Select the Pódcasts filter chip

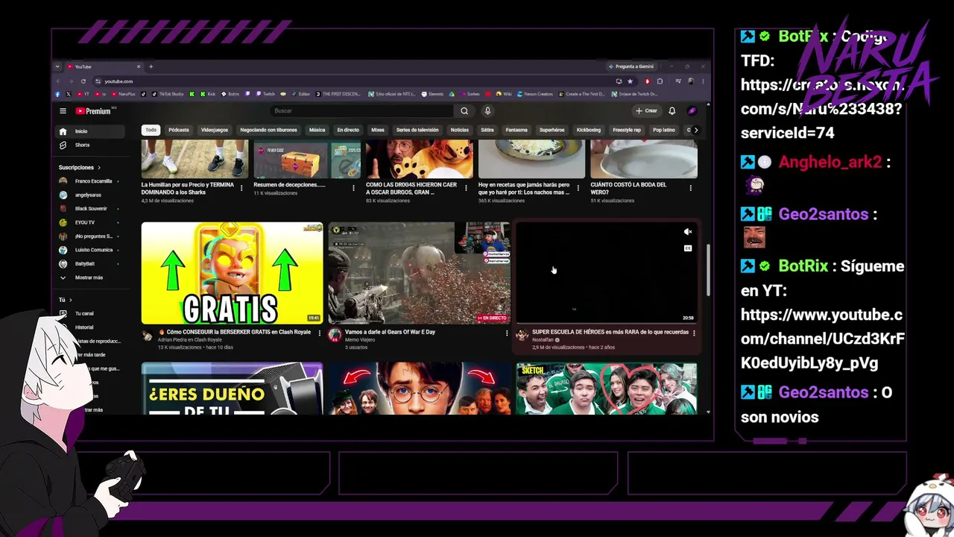[x=179, y=130]
